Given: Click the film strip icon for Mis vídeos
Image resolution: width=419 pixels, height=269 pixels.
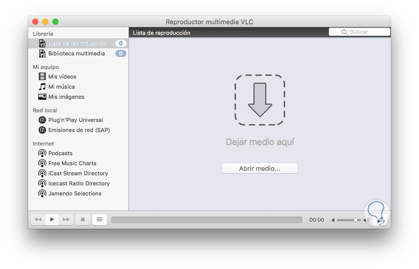Looking at the screenshot, I should (x=42, y=77).
